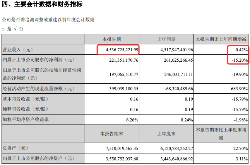Click the 是 checkbox square
Screen dimensions: 250x165
pos(3,29)
